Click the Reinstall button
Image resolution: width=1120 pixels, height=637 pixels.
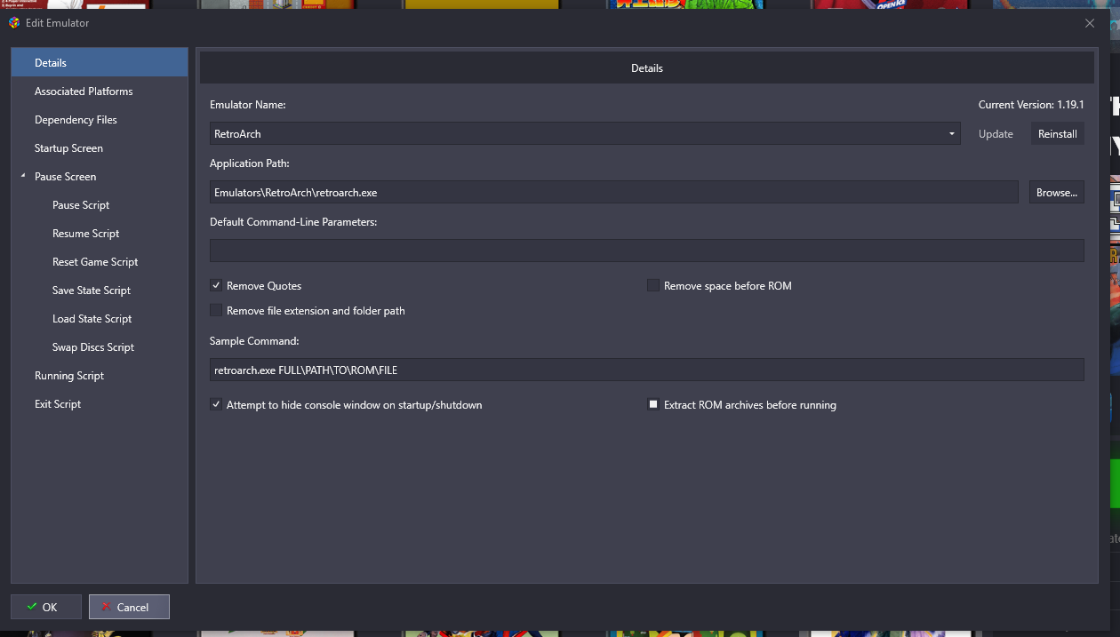(x=1057, y=133)
